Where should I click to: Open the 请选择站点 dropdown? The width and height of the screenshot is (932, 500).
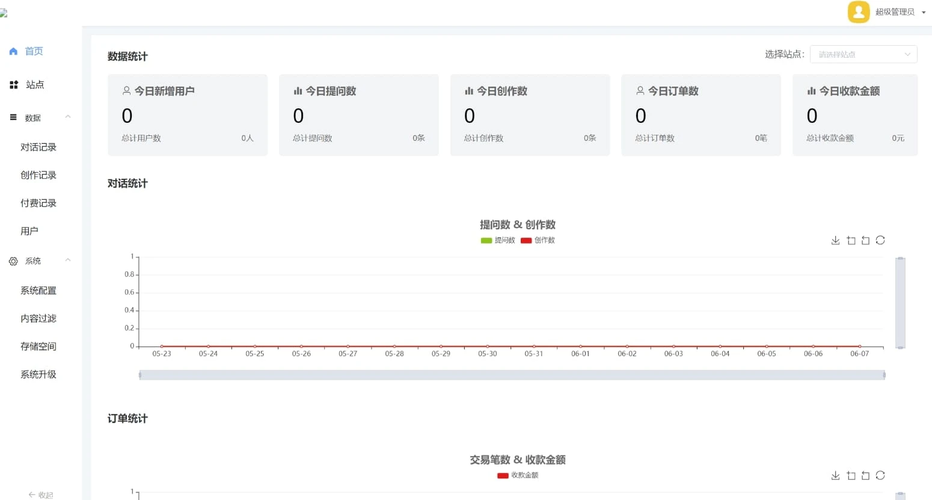863,54
